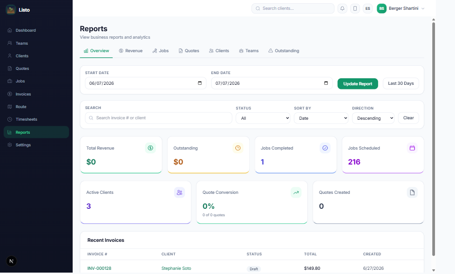Open Dashboard in the sidebar
The height and width of the screenshot is (274, 455).
[36, 30]
